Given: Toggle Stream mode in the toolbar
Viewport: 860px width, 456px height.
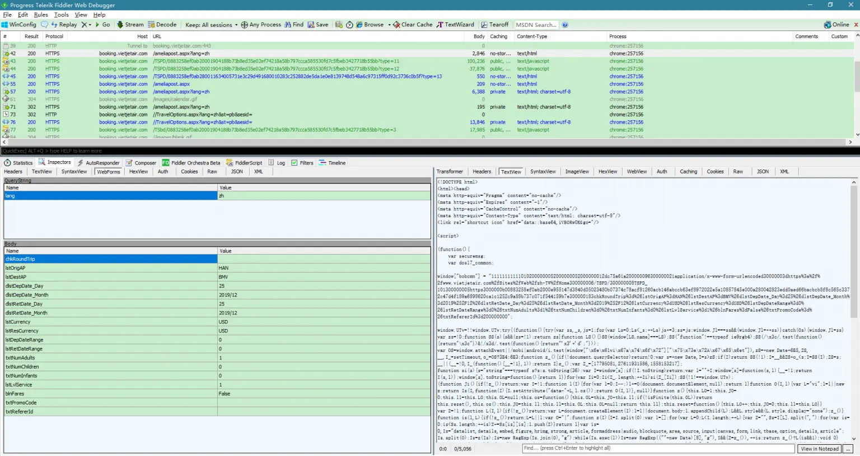Looking at the screenshot, I should click(130, 25).
